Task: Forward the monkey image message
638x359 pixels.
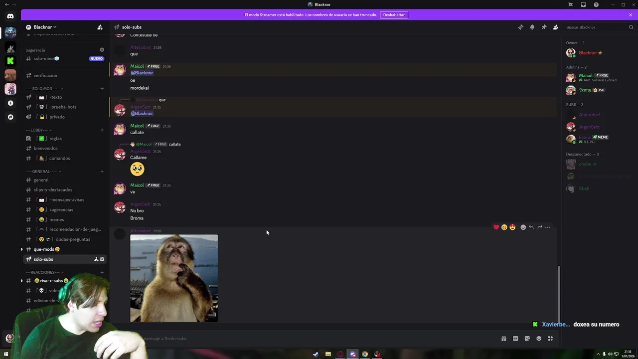Action: pyautogui.click(x=539, y=227)
